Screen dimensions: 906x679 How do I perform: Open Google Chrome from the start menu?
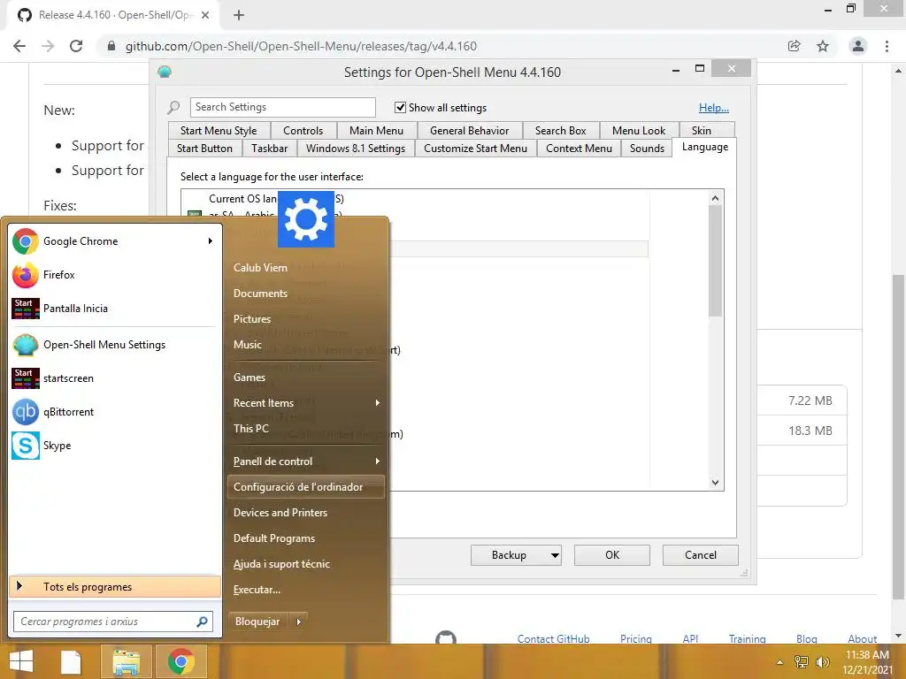(115, 241)
